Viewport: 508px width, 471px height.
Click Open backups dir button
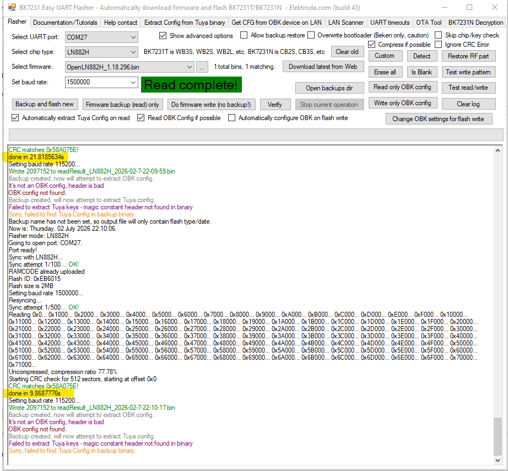329,88
